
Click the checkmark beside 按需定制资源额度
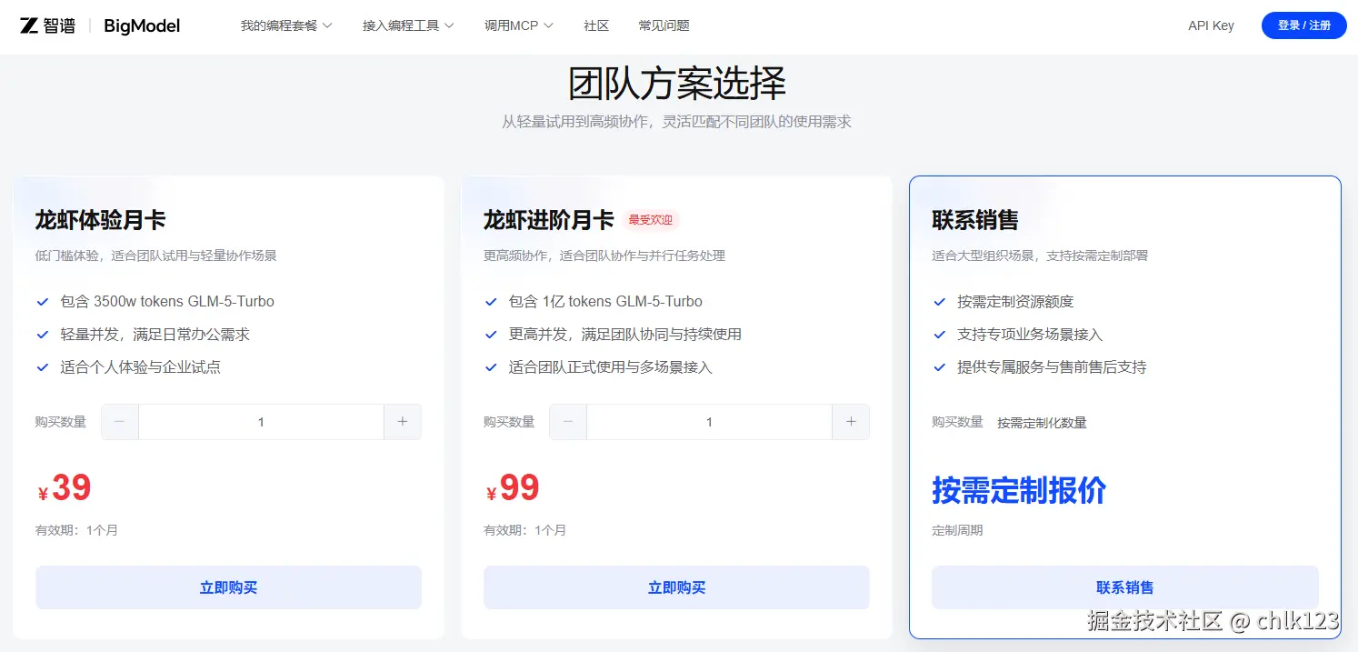pyautogui.click(x=939, y=301)
